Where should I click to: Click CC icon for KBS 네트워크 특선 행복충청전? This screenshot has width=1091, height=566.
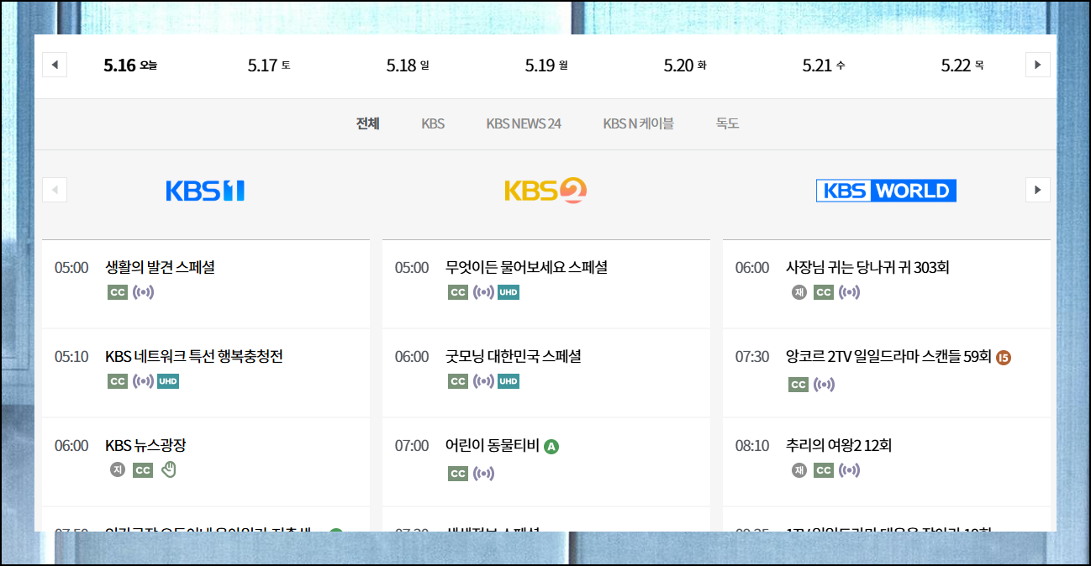pos(118,381)
